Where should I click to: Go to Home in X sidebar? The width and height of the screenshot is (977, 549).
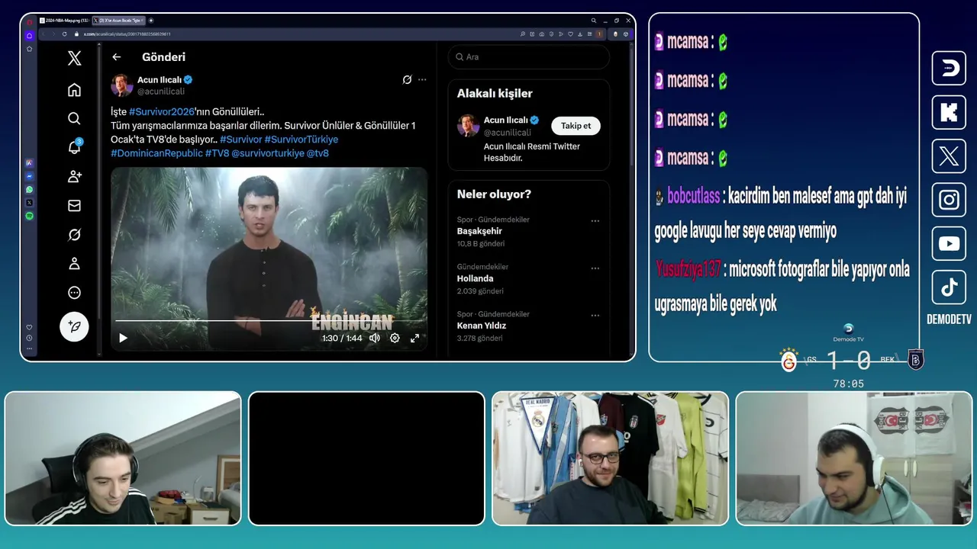click(74, 90)
